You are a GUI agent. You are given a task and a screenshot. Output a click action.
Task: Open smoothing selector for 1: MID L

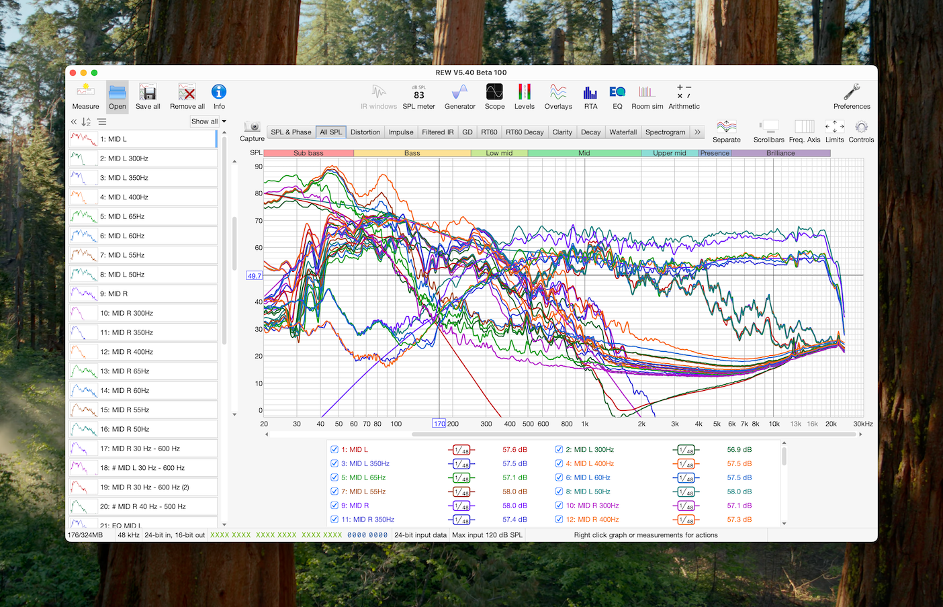click(461, 450)
